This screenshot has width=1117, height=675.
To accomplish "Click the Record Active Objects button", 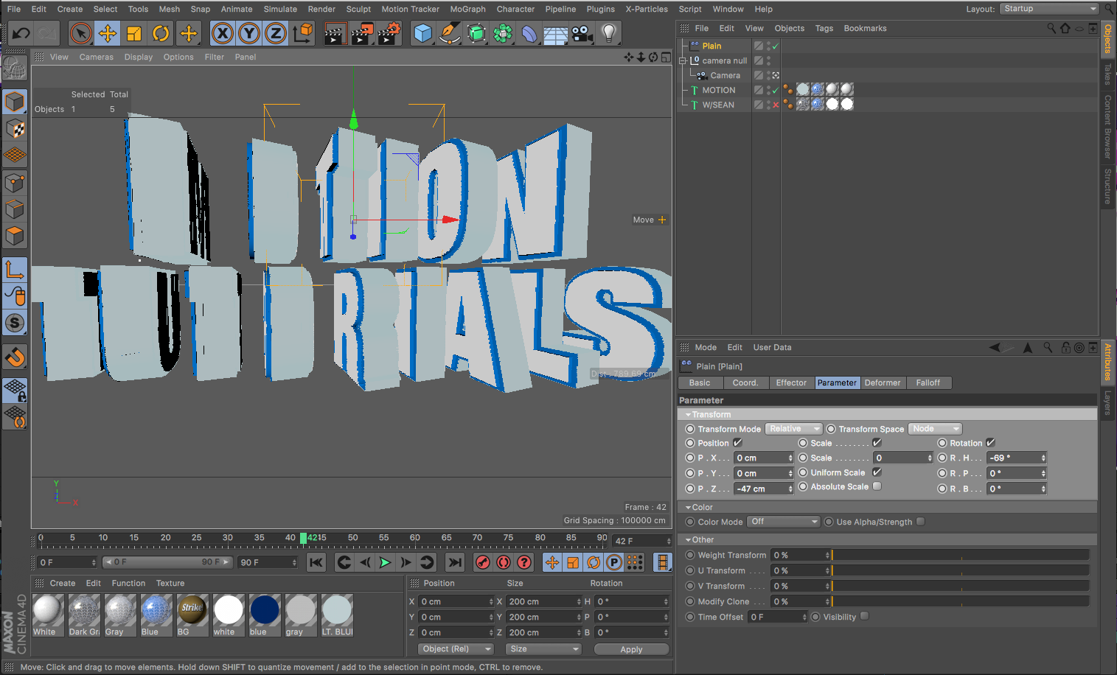I will (x=483, y=562).
